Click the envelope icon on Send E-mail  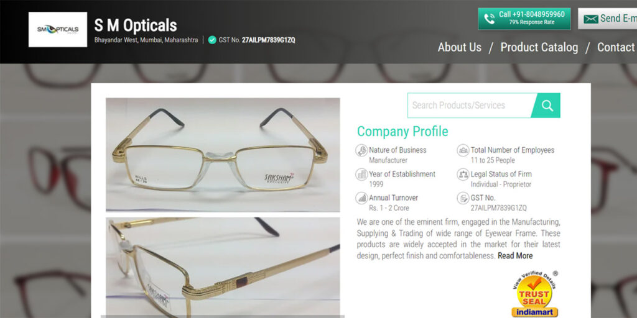click(x=591, y=19)
